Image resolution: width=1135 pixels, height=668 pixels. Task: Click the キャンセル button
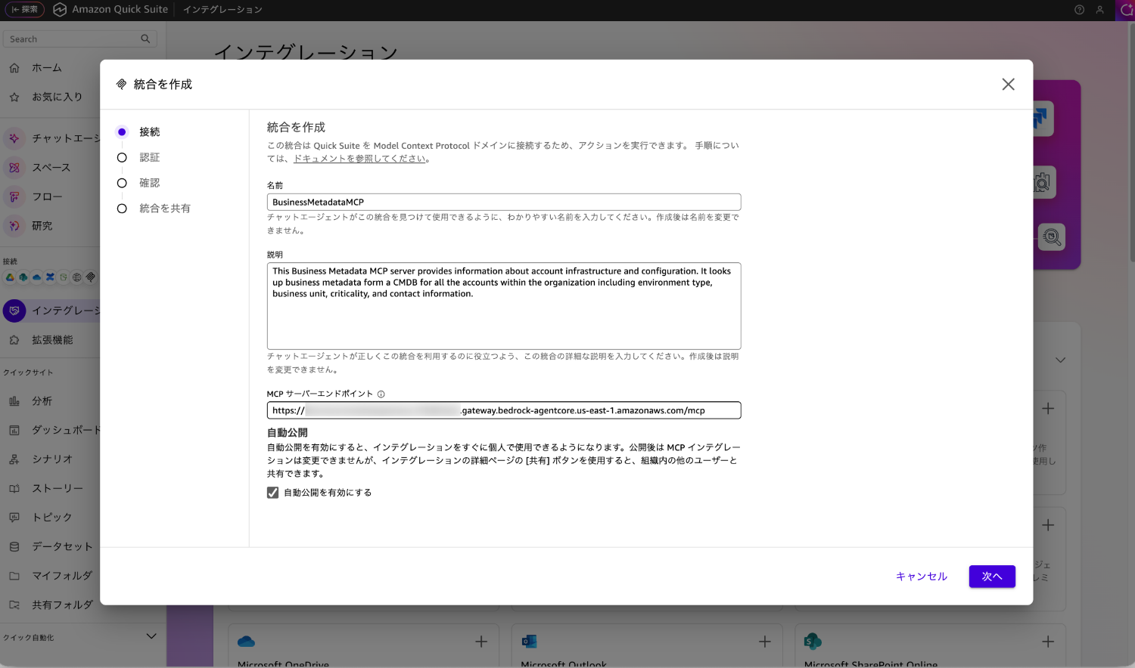(922, 577)
